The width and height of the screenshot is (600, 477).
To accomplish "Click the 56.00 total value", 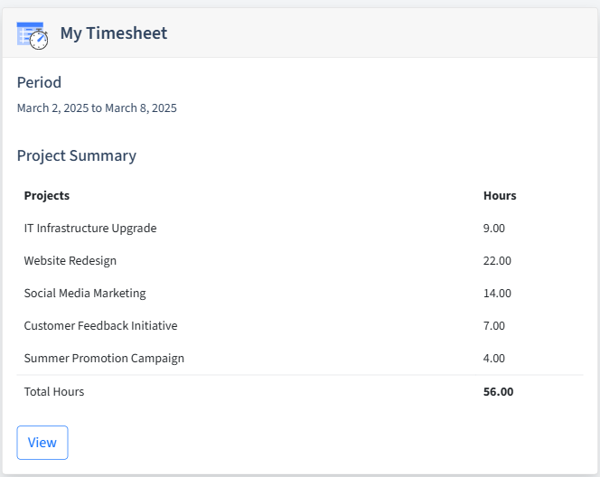I will tap(498, 392).
